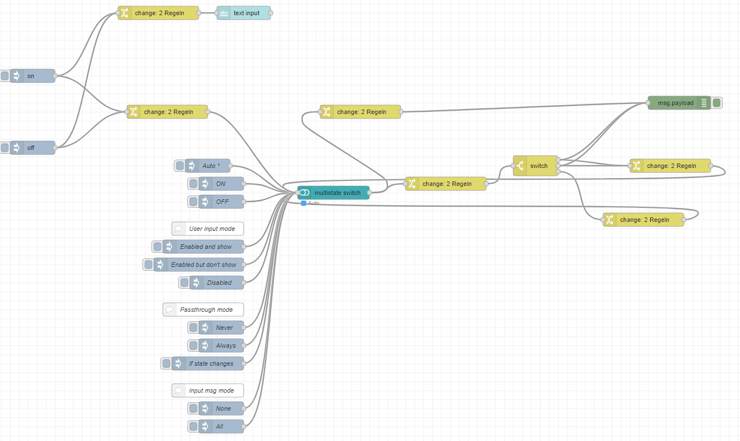Click comment bubble icon of 'Passthrough mode'
The width and height of the screenshot is (740, 441).
coord(170,310)
